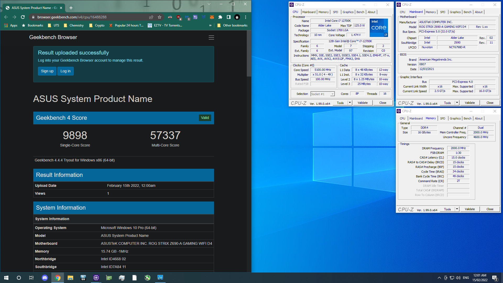This screenshot has height=283, width=503.
Task: Click the Valid badge on Geekbench score
Action: (x=205, y=118)
